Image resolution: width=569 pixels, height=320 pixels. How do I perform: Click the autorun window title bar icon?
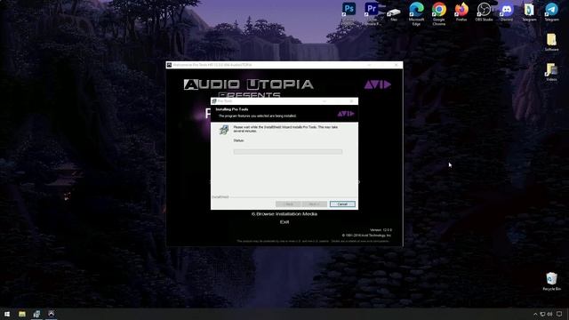click(169, 65)
